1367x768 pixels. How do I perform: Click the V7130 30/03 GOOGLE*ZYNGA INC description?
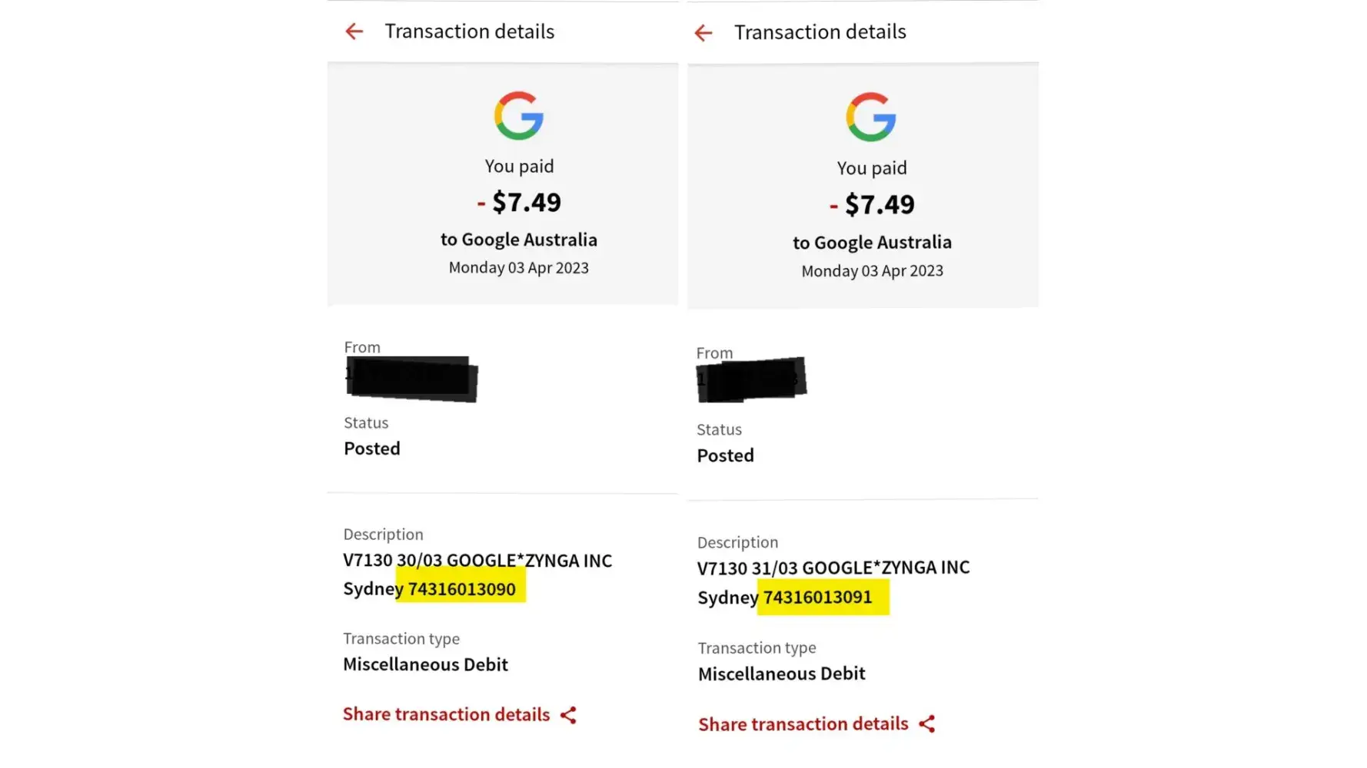click(477, 561)
